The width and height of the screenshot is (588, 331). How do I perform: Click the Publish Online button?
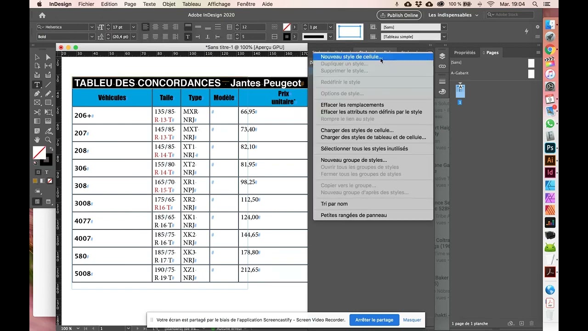[399, 15]
